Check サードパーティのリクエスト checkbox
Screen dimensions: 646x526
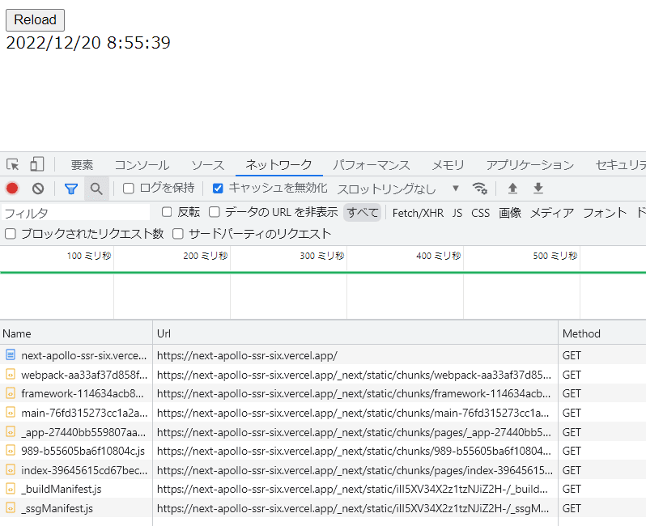pos(178,234)
